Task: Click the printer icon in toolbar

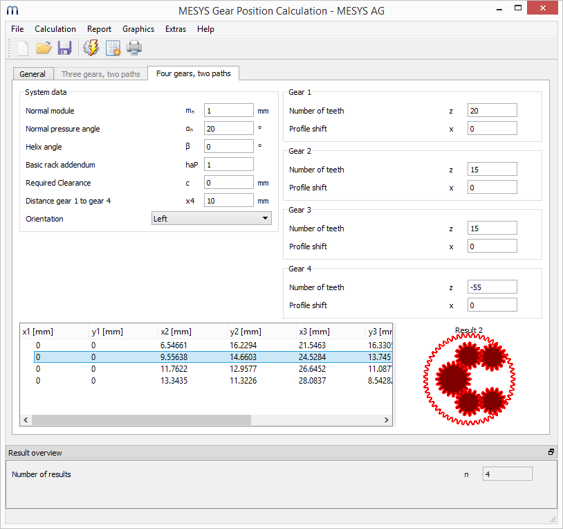Action: pos(134,48)
